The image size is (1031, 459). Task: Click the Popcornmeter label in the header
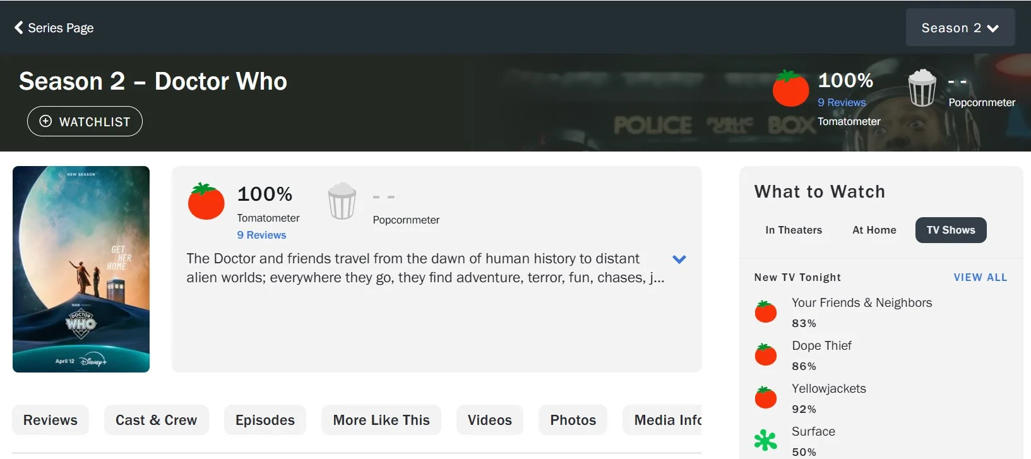click(982, 102)
